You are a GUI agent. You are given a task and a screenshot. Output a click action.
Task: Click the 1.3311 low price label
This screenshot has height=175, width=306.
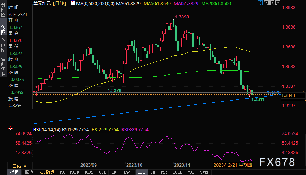[258, 99]
